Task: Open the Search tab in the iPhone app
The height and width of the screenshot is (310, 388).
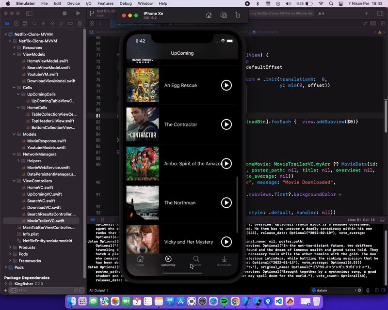Action: click(x=196, y=261)
